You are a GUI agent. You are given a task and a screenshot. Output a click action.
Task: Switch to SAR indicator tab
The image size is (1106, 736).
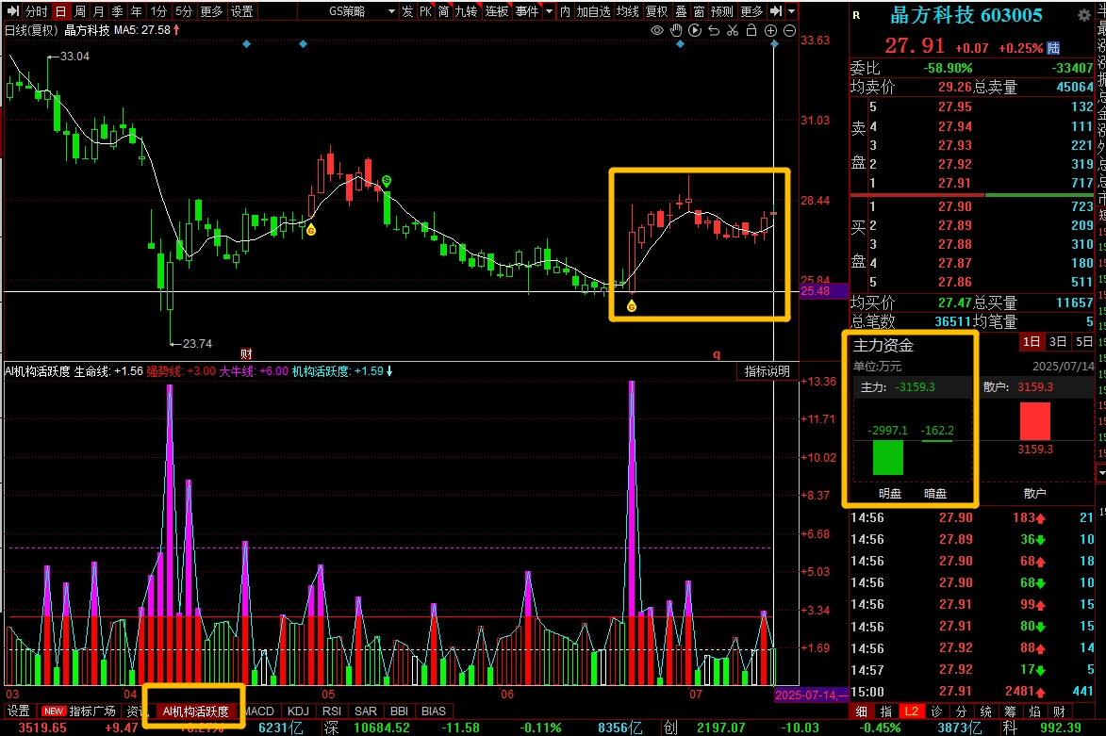366,711
